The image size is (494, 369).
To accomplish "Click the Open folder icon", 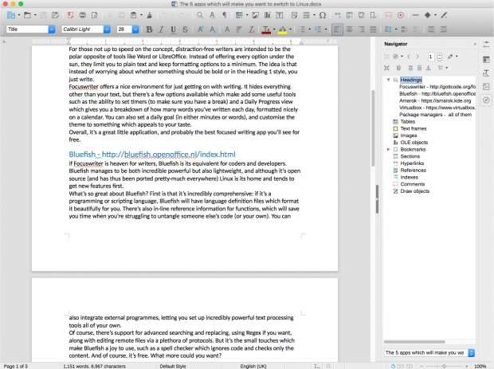I will (x=27, y=15).
